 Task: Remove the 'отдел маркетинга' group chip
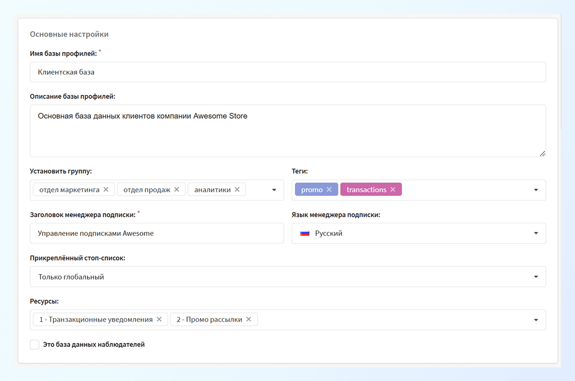point(106,190)
